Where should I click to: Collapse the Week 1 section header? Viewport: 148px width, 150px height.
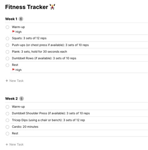click(x=11, y=19)
